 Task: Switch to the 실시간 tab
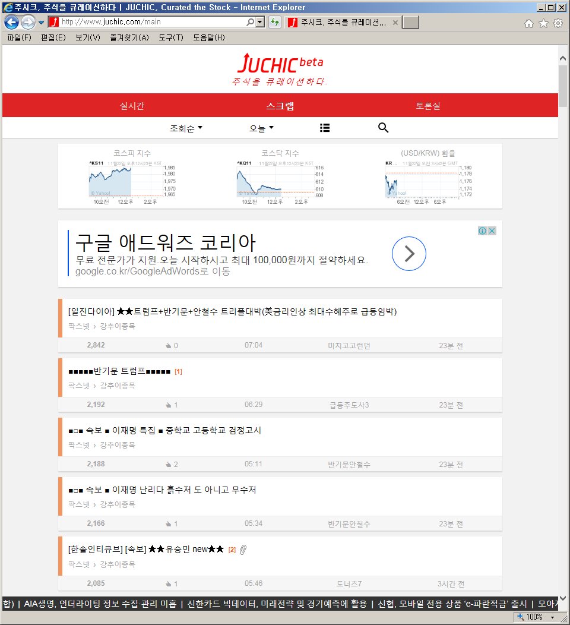(132, 106)
